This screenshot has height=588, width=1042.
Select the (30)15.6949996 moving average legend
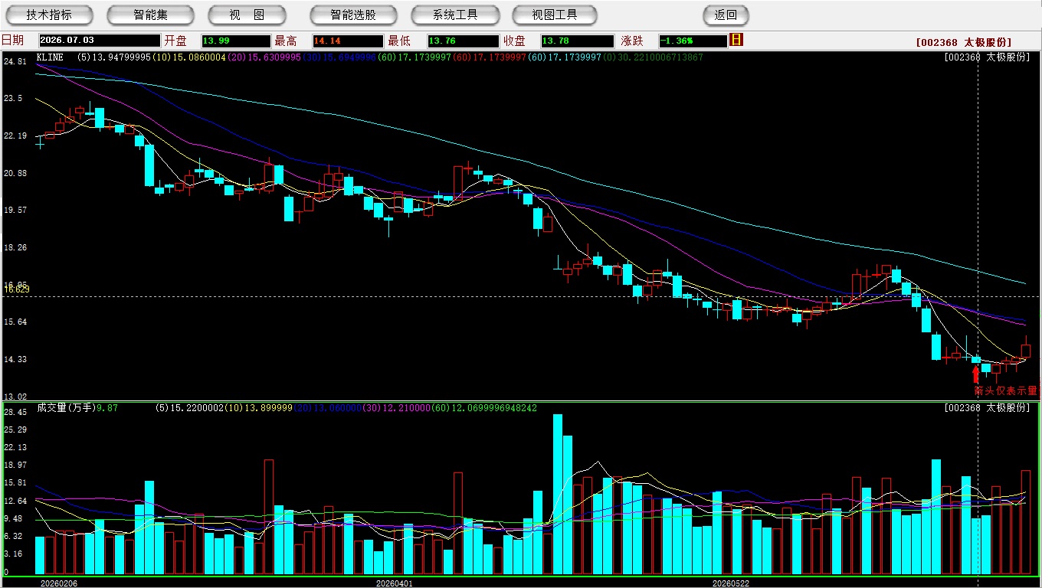339,57
